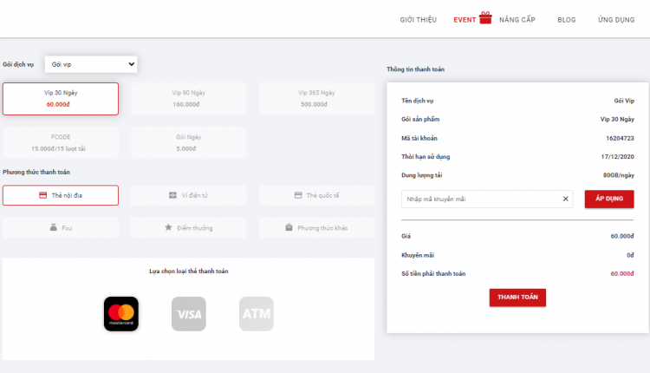
Task: Click the THANH TOÁN button
Action: [517, 298]
